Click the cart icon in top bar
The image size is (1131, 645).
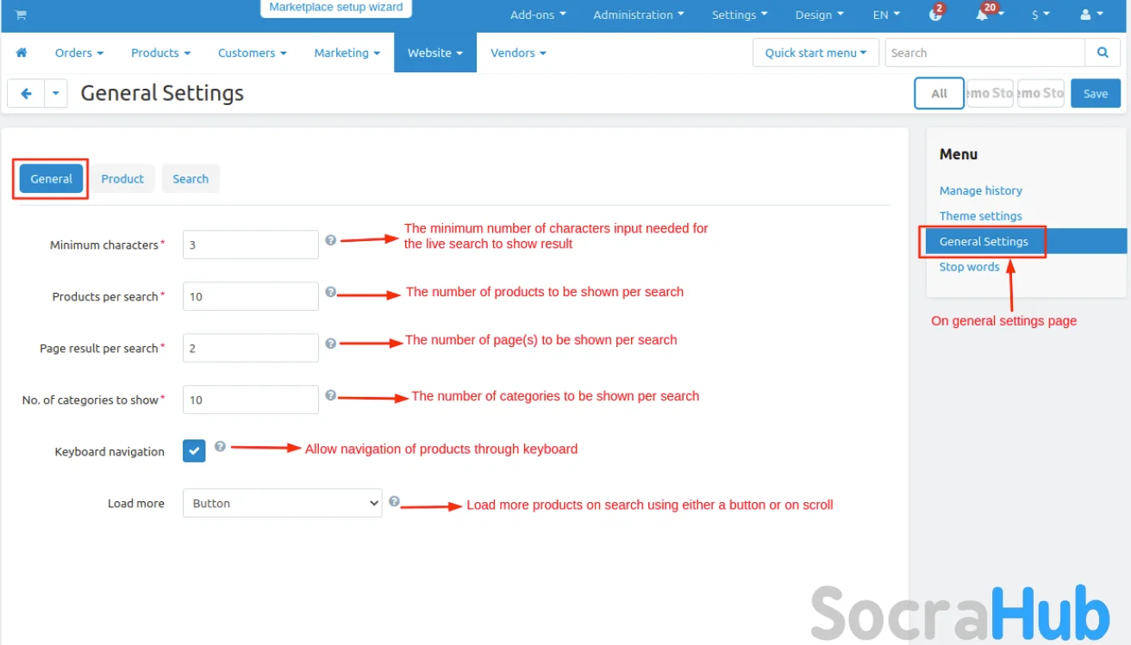pyautogui.click(x=21, y=15)
